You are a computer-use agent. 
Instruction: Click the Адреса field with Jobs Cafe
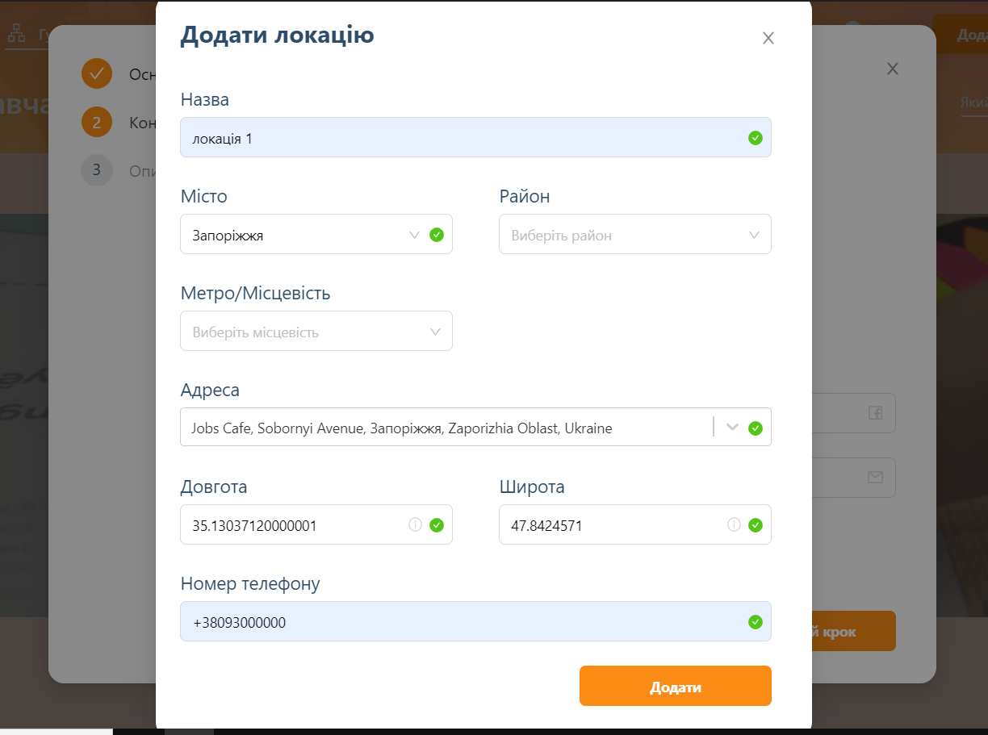pos(475,427)
